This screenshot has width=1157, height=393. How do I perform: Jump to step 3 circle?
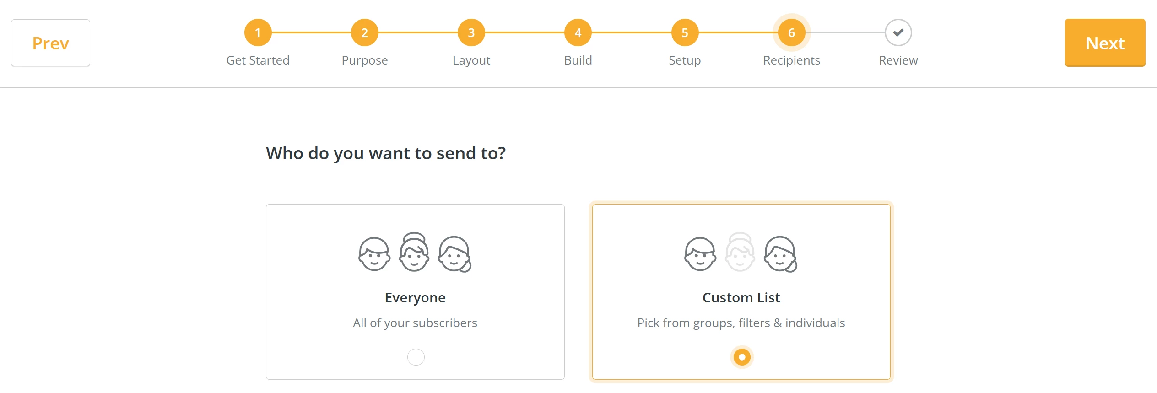tap(471, 32)
